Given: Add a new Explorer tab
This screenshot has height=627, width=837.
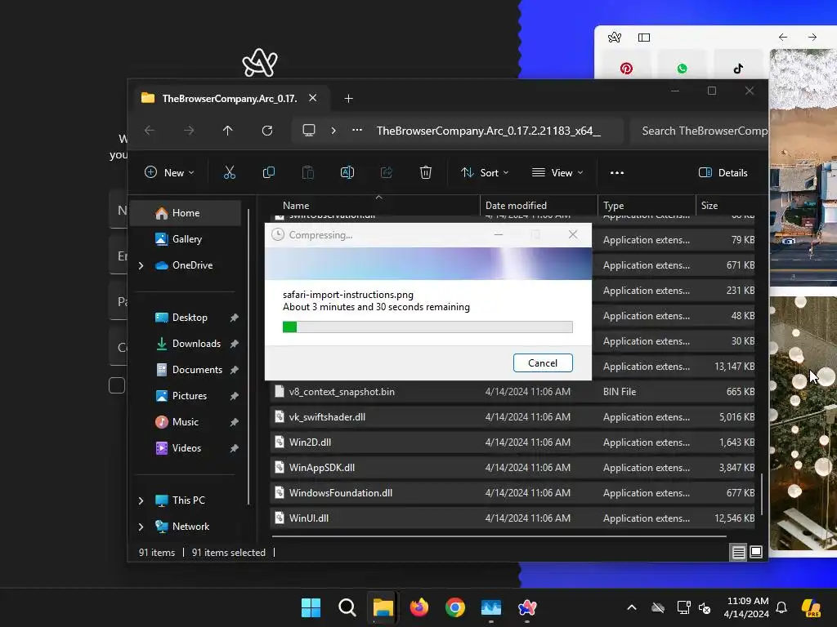Looking at the screenshot, I should click(348, 99).
